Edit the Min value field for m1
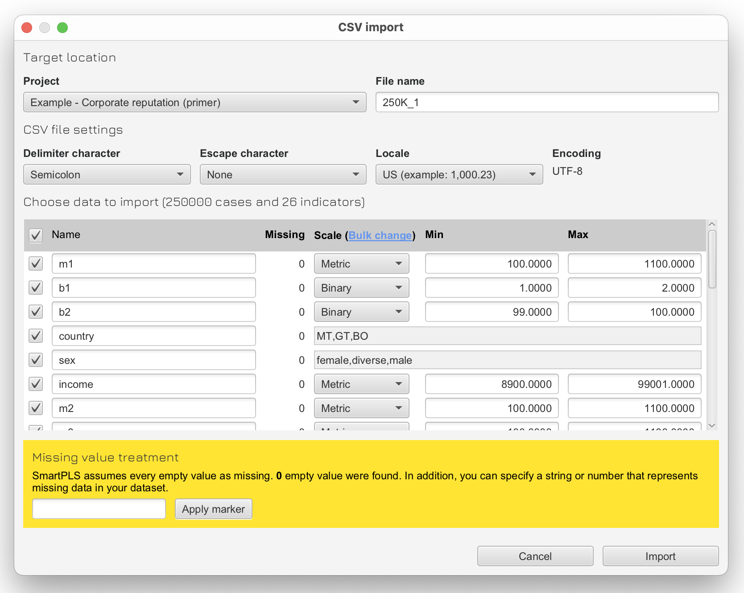 (492, 264)
